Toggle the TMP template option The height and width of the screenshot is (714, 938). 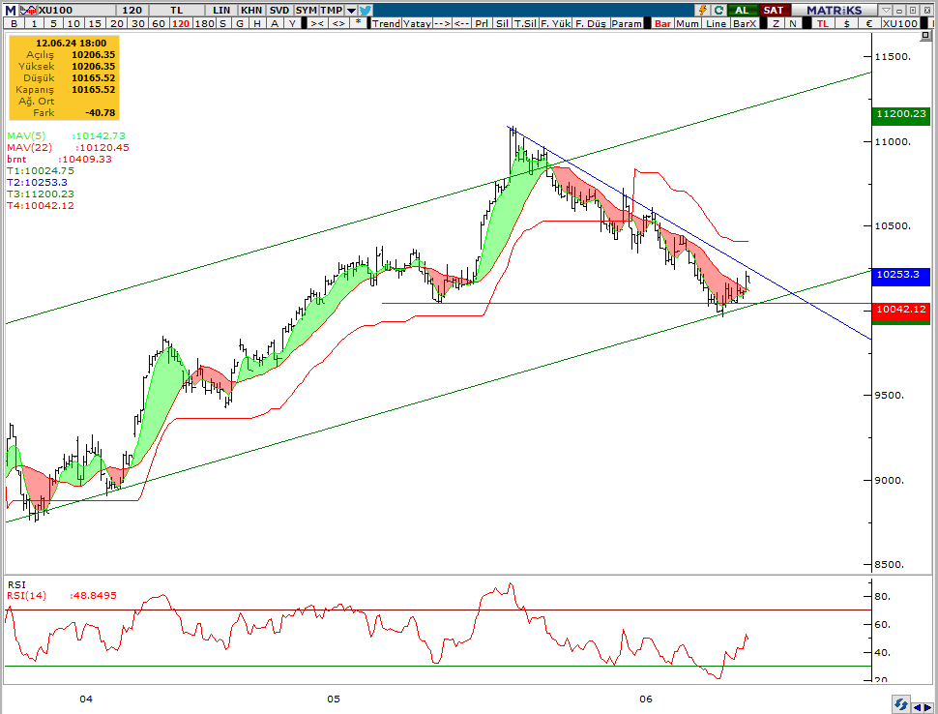click(x=332, y=11)
